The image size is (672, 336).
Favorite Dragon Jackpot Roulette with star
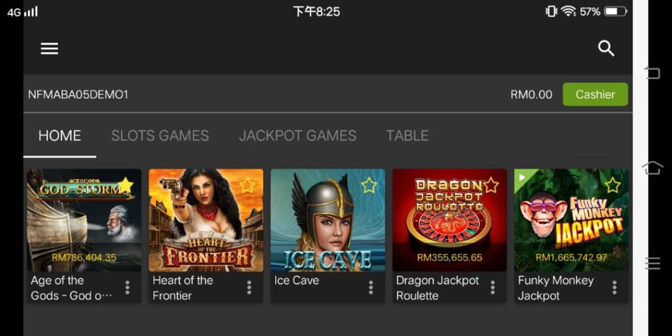point(491,185)
